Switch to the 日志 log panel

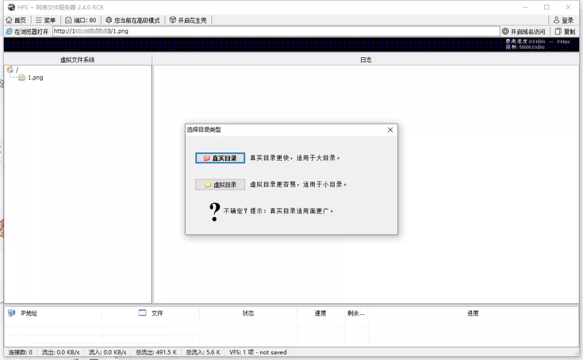click(x=367, y=59)
